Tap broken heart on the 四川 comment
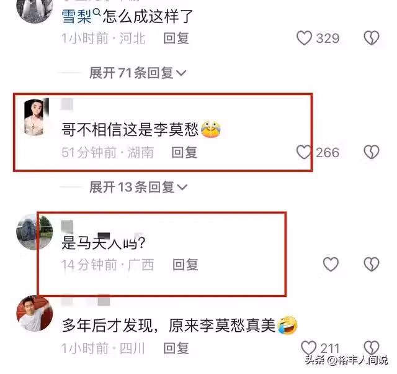 point(372,348)
